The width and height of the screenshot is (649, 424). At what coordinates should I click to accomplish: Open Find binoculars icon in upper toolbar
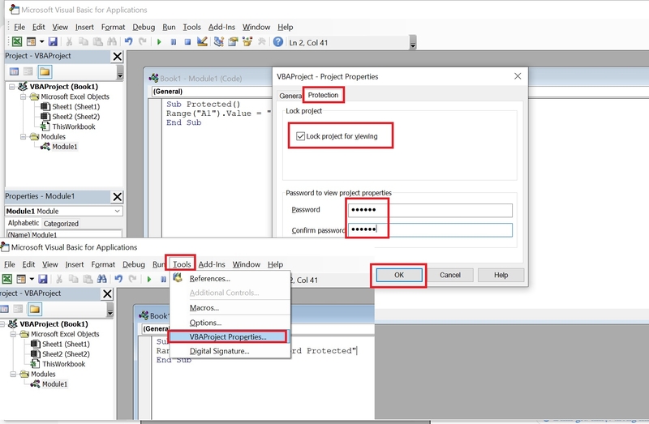112,42
